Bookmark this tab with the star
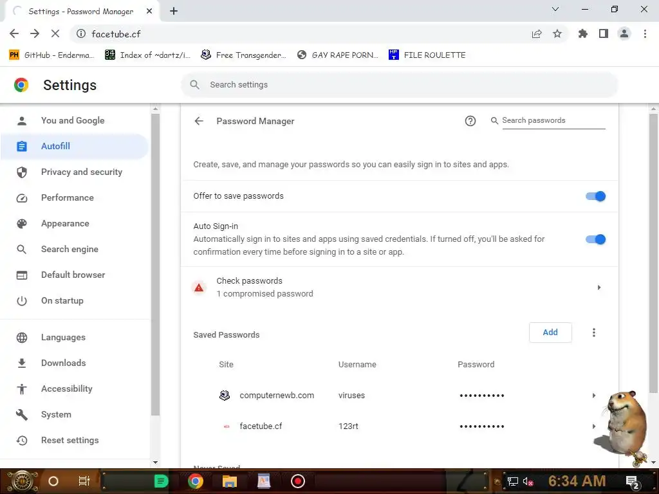The height and width of the screenshot is (494, 659). click(x=557, y=33)
